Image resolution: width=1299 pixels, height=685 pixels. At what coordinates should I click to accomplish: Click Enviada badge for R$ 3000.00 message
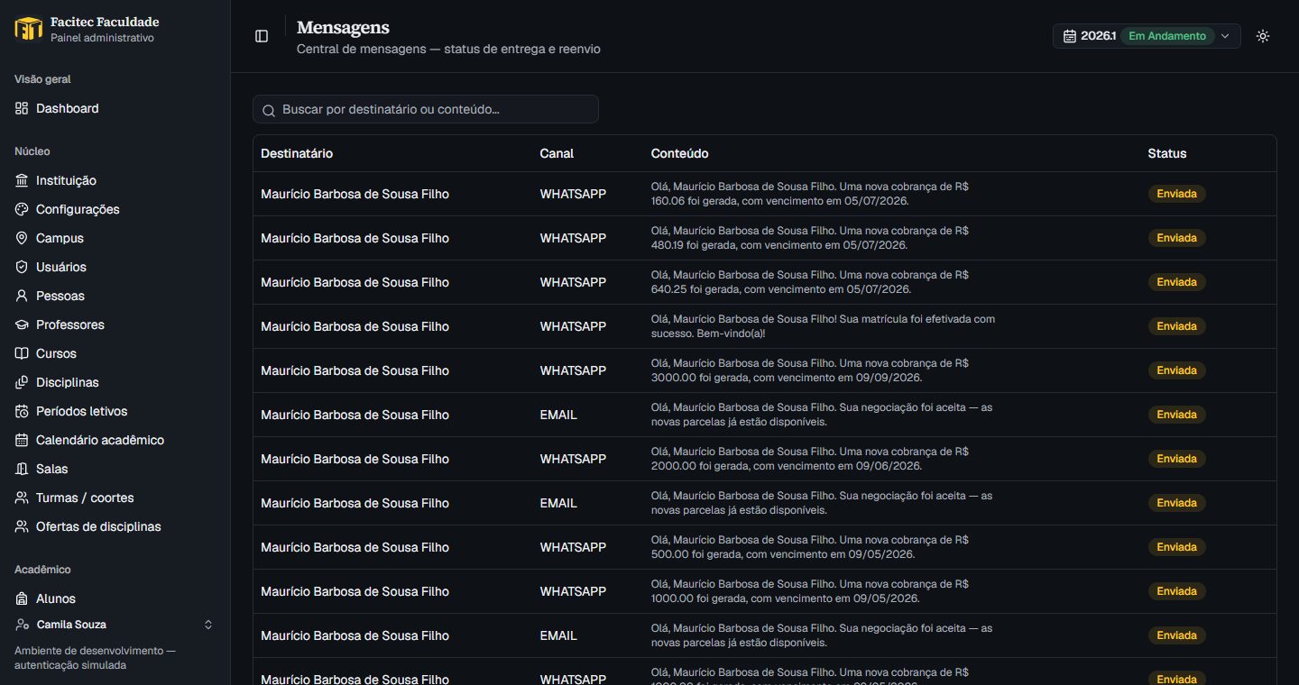point(1176,370)
